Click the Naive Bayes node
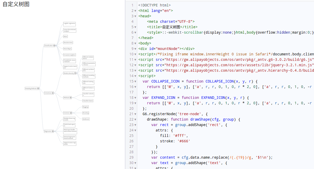Screen dimensions: 314x169 pos(67,49)
